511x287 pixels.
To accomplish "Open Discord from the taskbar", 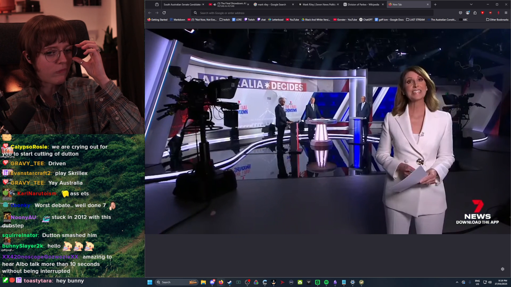I will click(x=212, y=282).
